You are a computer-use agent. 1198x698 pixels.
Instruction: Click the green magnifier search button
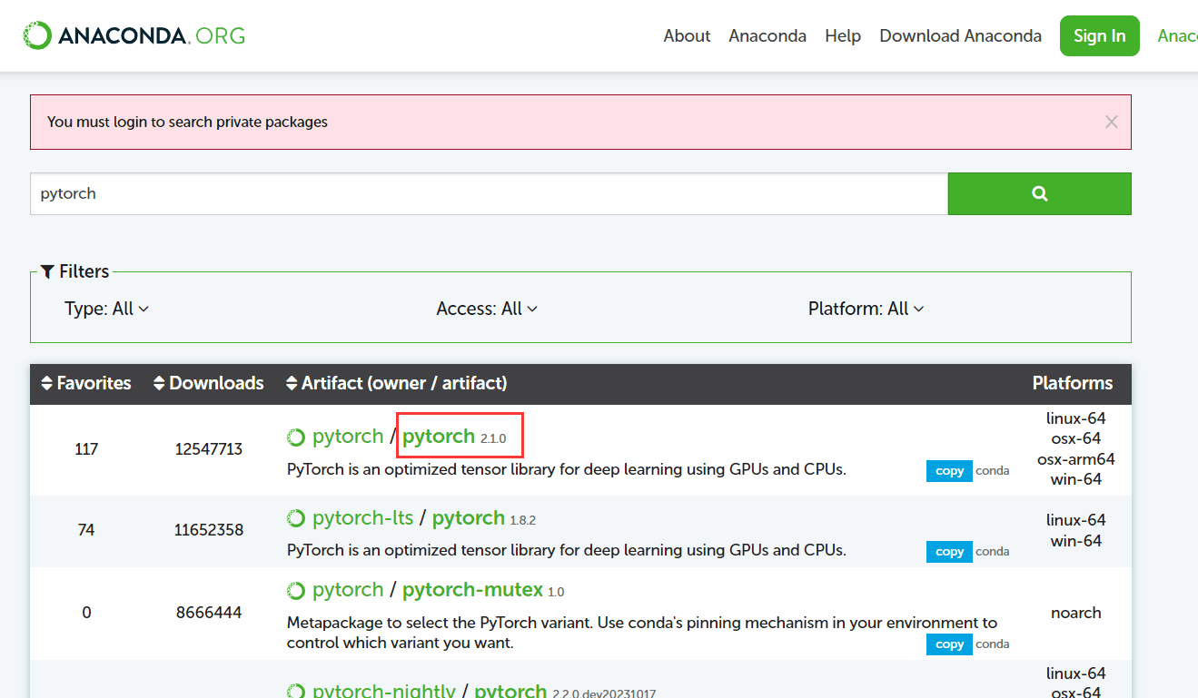click(1040, 193)
